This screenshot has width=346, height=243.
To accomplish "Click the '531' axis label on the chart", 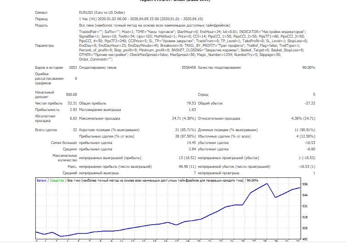I will [x=305, y=206].
